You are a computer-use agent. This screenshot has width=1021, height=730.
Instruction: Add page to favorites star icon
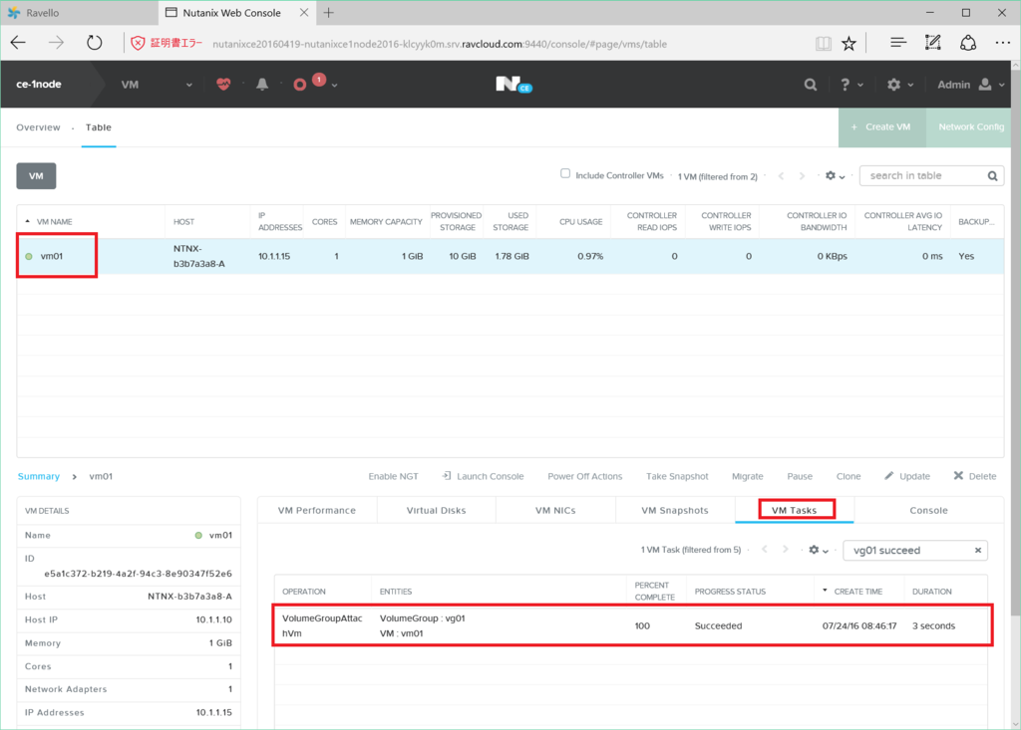(x=849, y=44)
